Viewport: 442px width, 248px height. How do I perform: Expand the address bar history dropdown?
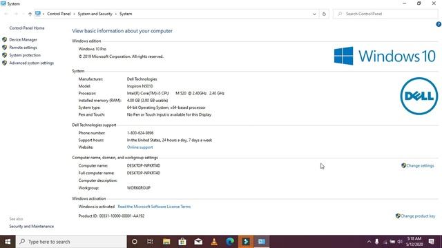pyautogui.click(x=314, y=14)
